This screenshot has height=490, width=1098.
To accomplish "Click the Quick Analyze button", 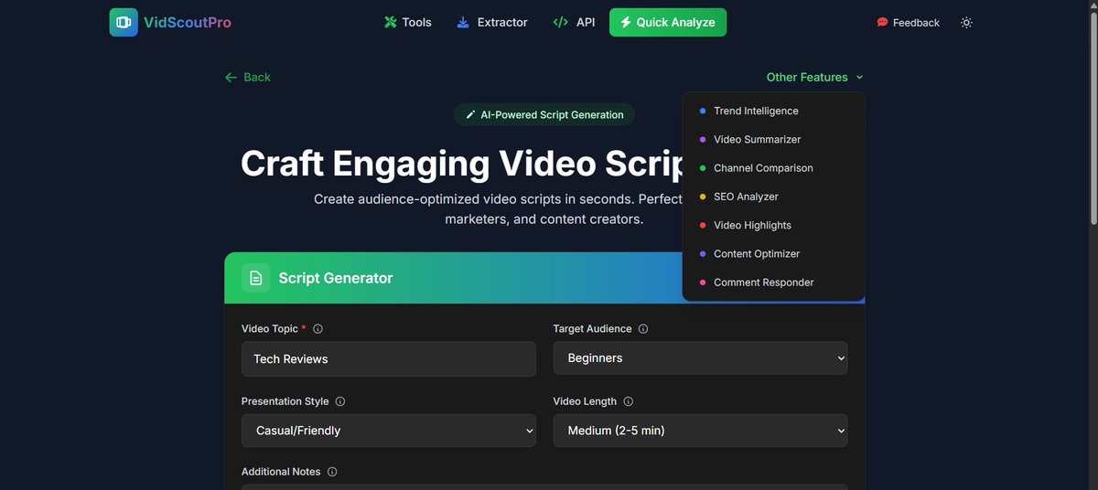I will pyautogui.click(x=668, y=22).
